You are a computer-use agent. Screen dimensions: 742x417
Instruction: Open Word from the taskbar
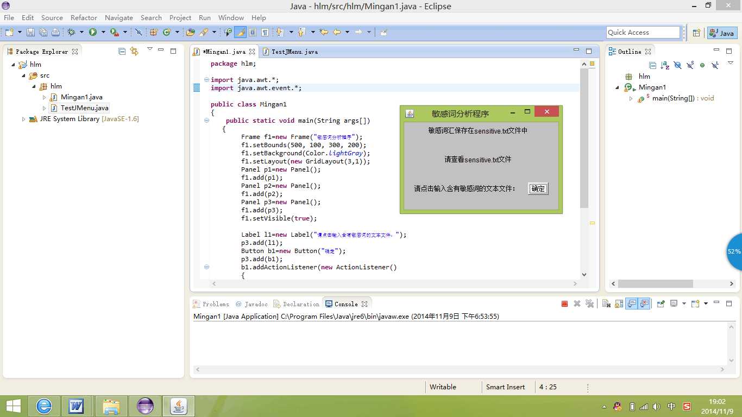76,406
